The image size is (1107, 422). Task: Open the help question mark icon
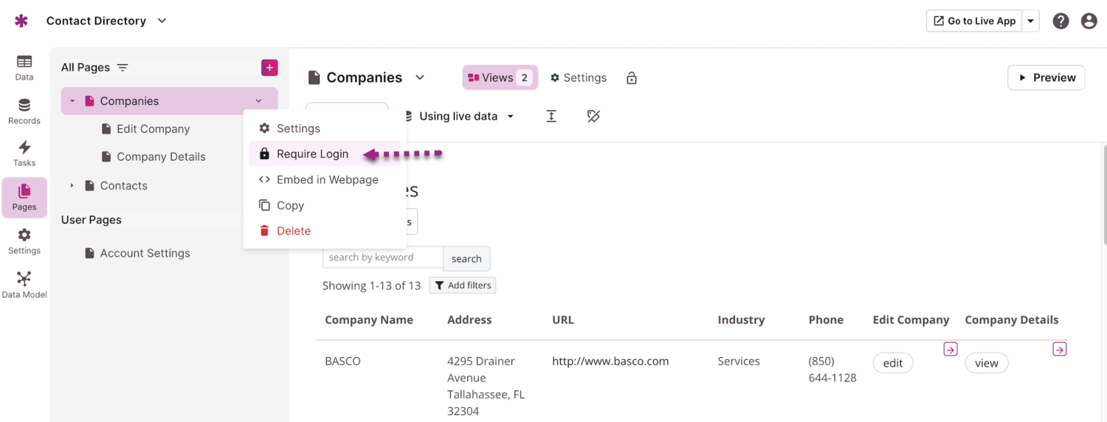[x=1061, y=21]
